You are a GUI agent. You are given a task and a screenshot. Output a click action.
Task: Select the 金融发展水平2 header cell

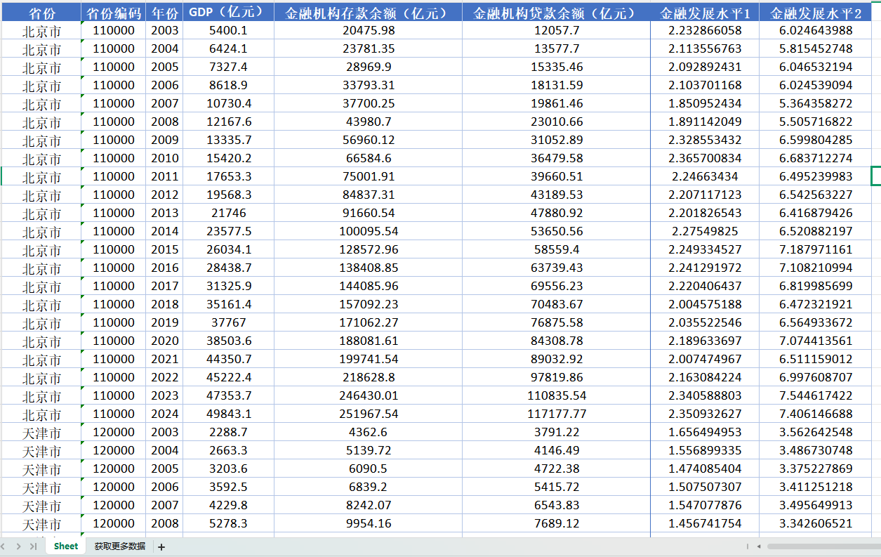816,13
